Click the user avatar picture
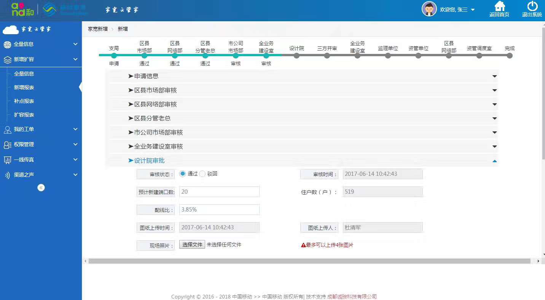The width and height of the screenshot is (545, 300). [x=429, y=9]
